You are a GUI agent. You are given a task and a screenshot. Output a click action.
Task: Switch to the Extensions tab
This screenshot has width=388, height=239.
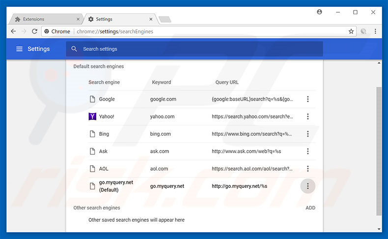point(45,19)
